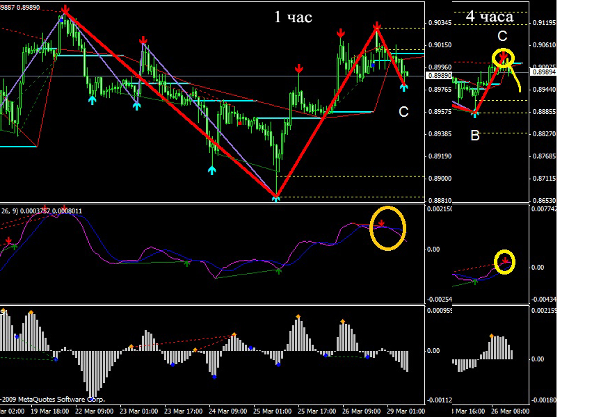Click the 23 Mar 17:00 time label
Screen dimensions: 601x417
click(x=183, y=411)
